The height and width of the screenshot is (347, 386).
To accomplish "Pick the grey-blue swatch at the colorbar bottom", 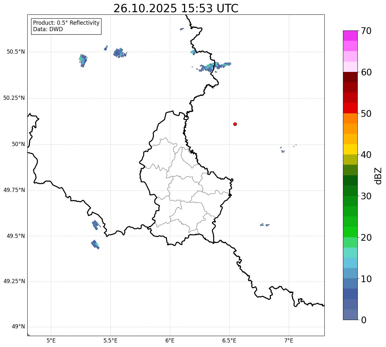I will [x=350, y=315].
